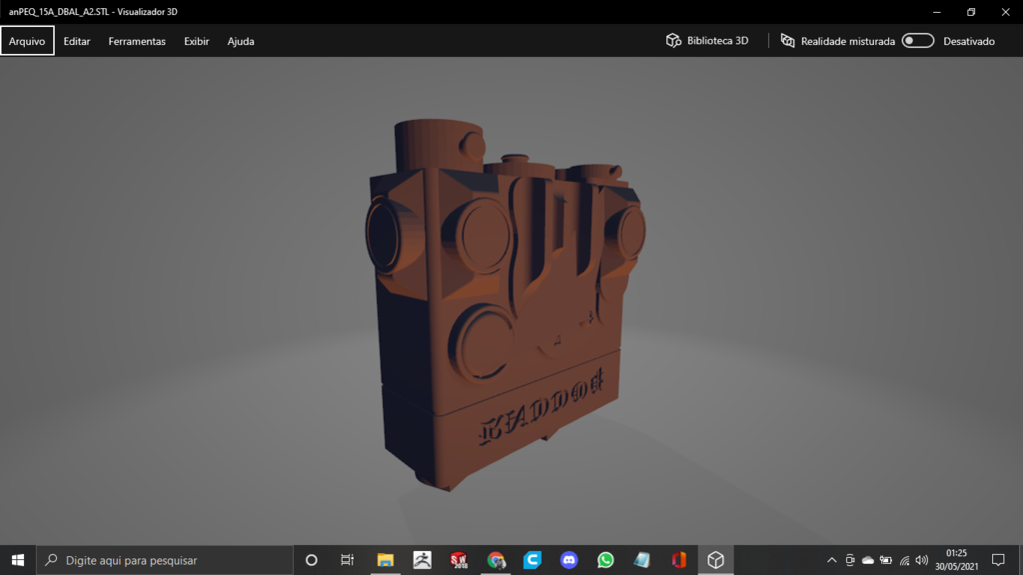Open the clock showing 01:25
Image resolution: width=1023 pixels, height=575 pixels.
[956, 560]
